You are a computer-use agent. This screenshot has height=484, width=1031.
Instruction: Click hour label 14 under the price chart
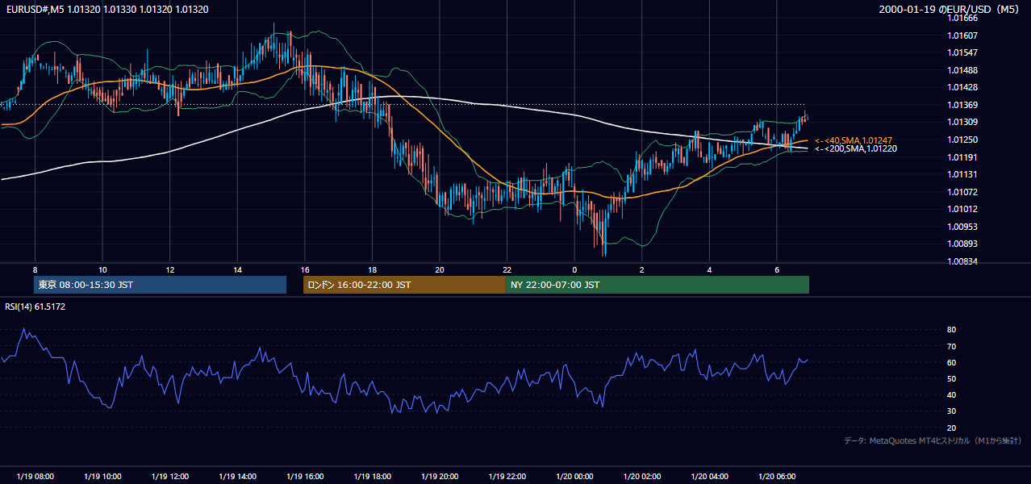[x=237, y=269]
